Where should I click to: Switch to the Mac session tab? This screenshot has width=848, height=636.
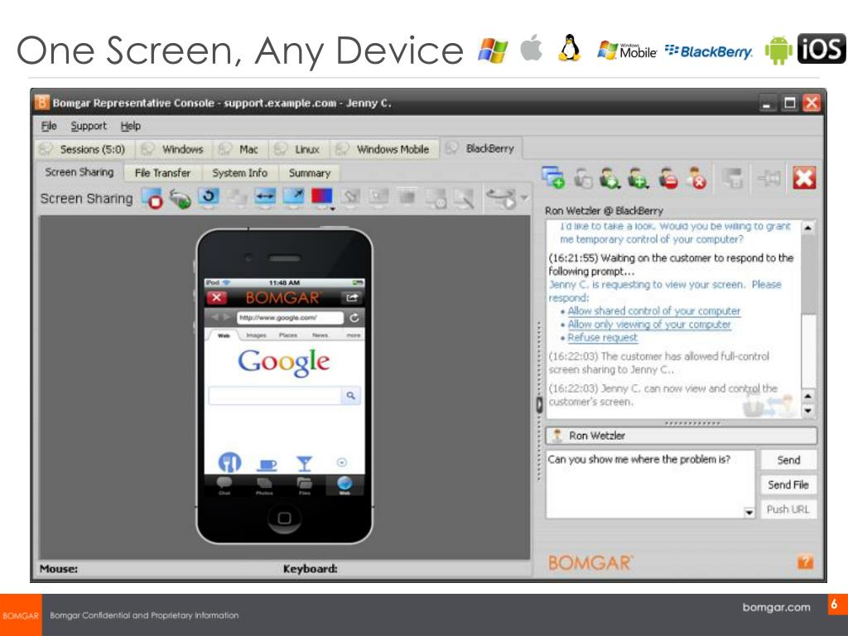pos(240,149)
